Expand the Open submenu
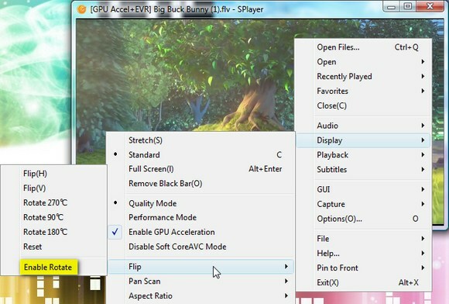 click(x=363, y=62)
